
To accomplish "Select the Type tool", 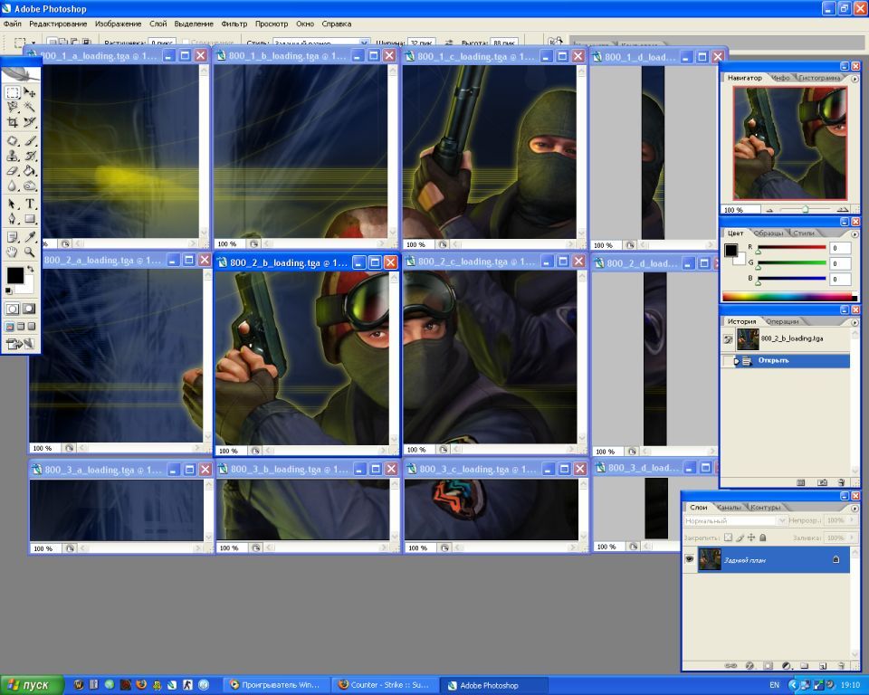I will (x=30, y=204).
